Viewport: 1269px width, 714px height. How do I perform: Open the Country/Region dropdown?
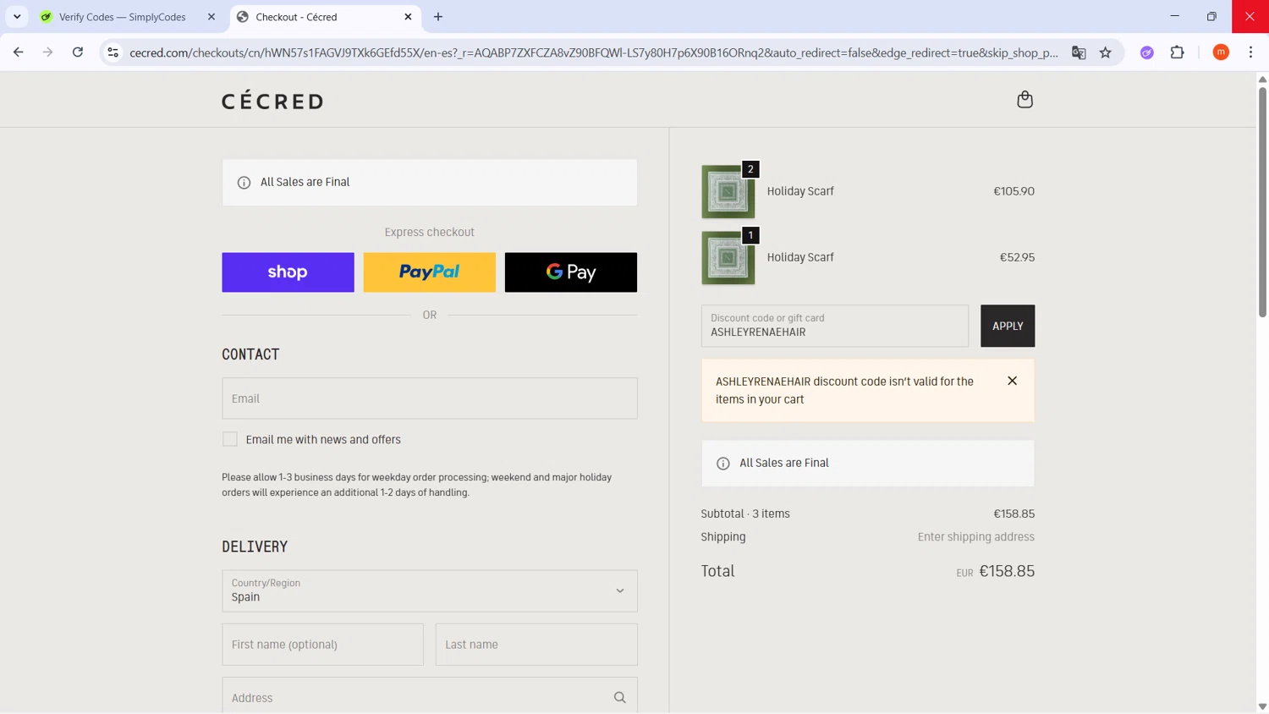pos(430,590)
